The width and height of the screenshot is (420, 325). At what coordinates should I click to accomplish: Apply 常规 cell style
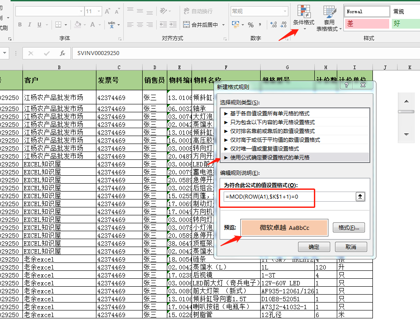point(405,11)
